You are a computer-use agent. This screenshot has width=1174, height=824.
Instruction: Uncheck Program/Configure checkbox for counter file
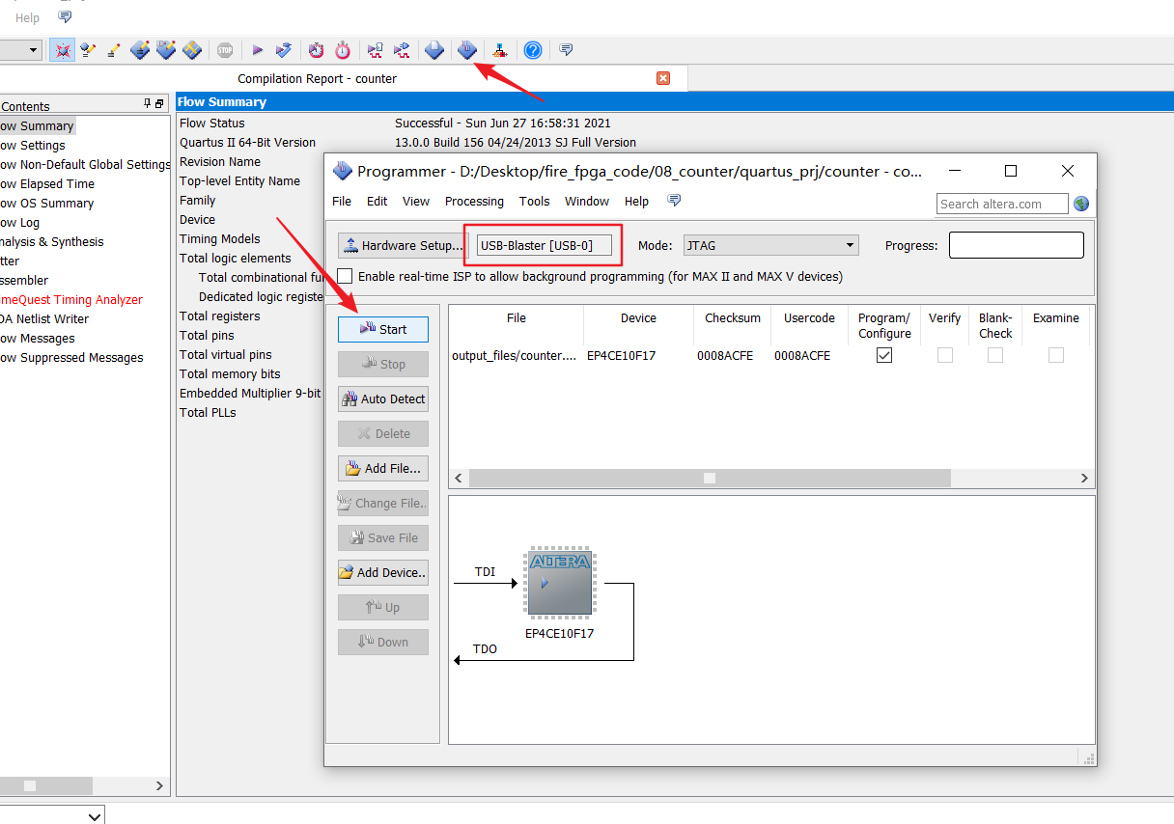tap(884, 355)
